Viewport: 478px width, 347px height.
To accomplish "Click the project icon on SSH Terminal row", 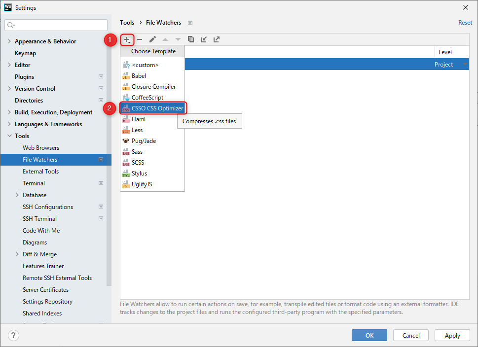I will click(101, 218).
